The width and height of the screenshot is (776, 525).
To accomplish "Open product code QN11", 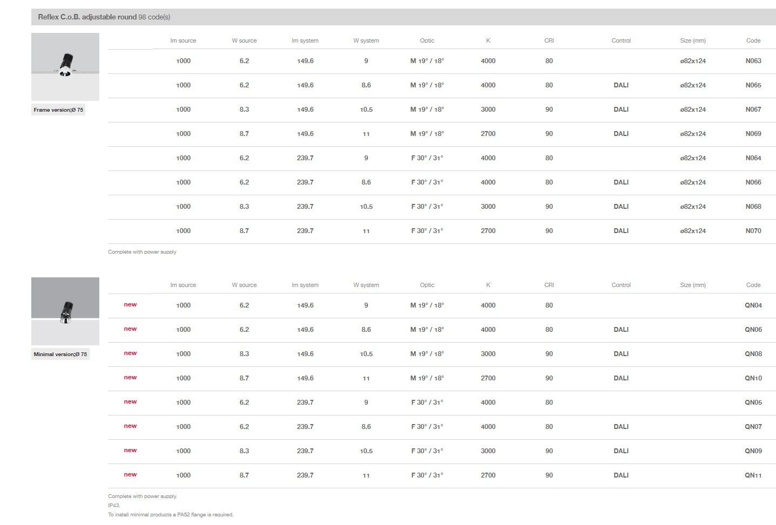I will [753, 475].
